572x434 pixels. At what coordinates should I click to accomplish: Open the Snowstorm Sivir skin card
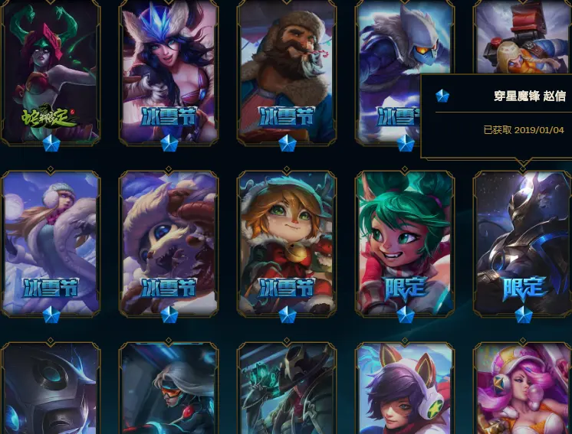(169, 72)
